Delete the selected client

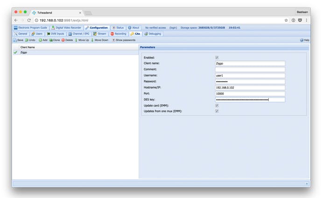[67, 40]
